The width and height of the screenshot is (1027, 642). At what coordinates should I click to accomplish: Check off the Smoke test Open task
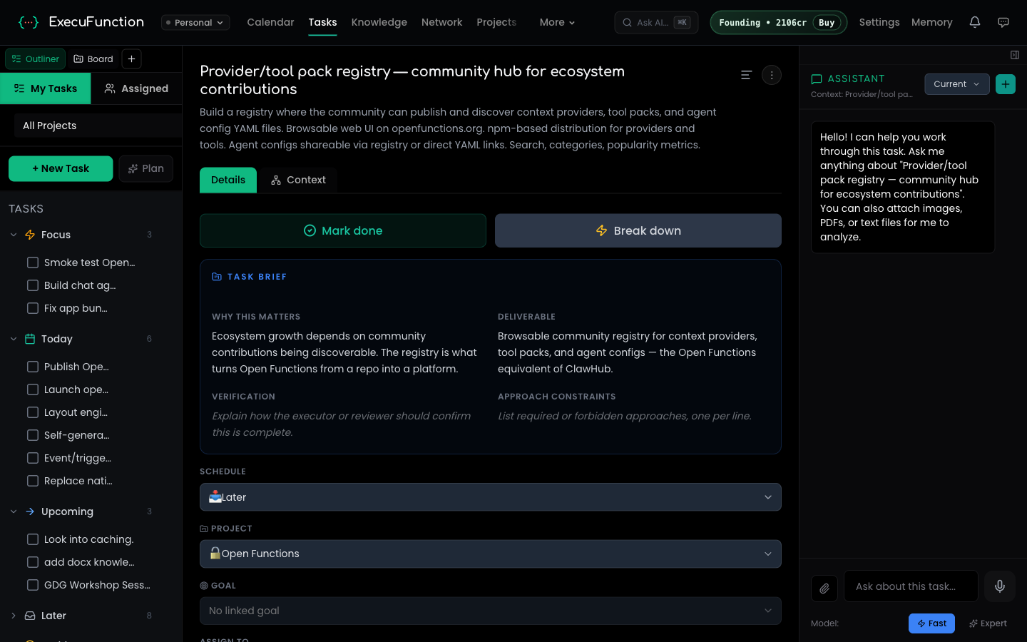[x=33, y=263]
